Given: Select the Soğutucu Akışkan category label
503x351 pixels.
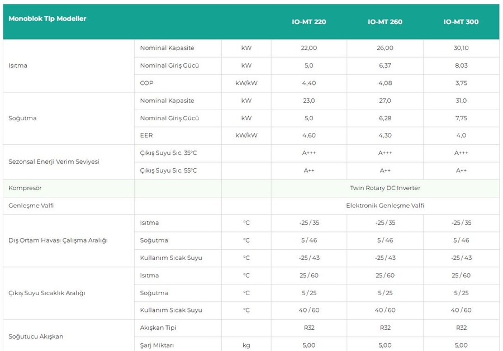Looking at the screenshot, I should [x=36, y=336].
